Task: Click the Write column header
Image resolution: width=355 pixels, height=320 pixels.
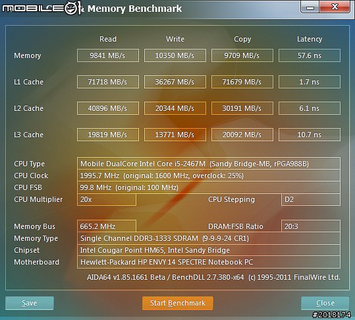Action: (175, 39)
